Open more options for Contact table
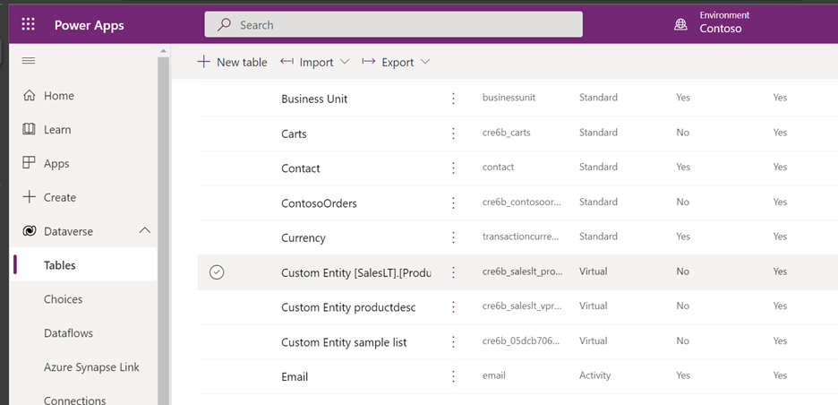Screen dimensions: 838x405 pos(453,168)
